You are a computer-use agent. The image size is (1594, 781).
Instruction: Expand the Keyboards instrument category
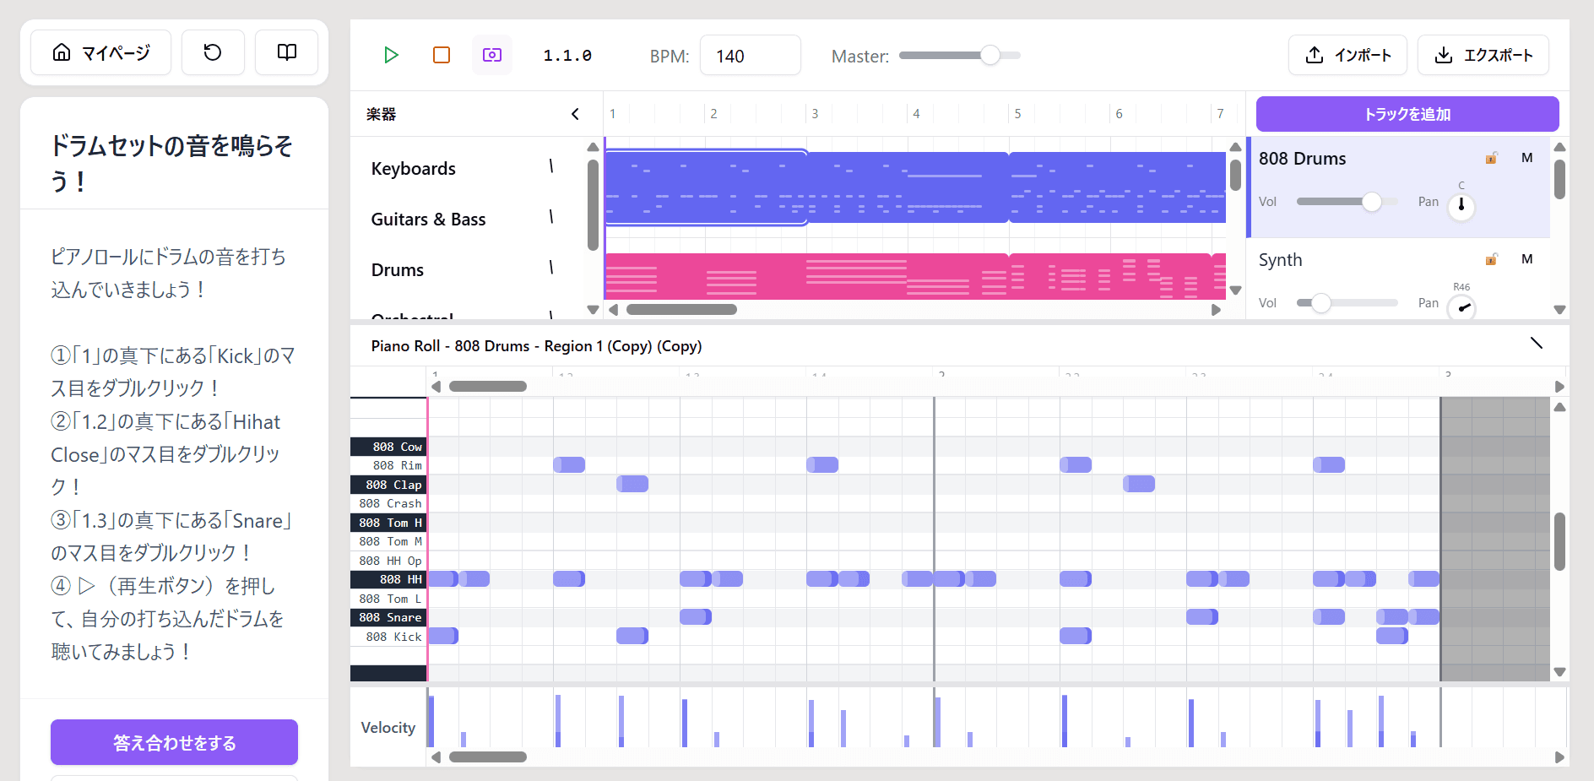pos(551,167)
